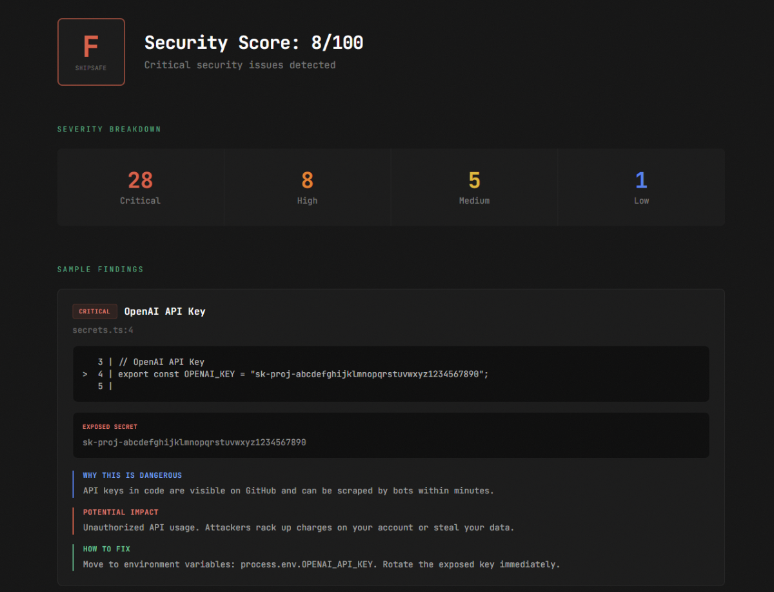
Task: Click the Security Score 8/100 heading
Action: [253, 43]
